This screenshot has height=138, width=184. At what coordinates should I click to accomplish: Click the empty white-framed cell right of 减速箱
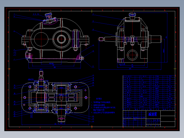point(168,113)
